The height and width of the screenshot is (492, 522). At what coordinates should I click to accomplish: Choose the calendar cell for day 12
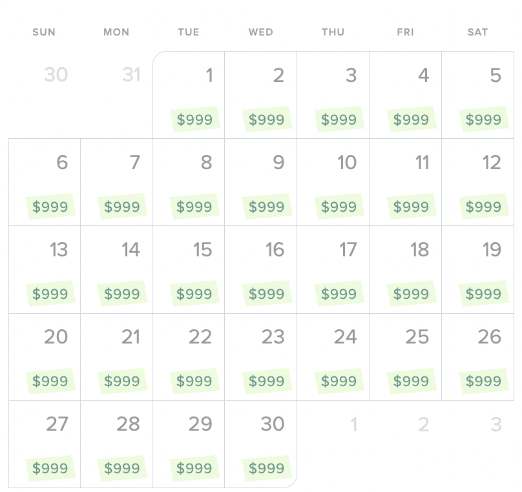477,182
